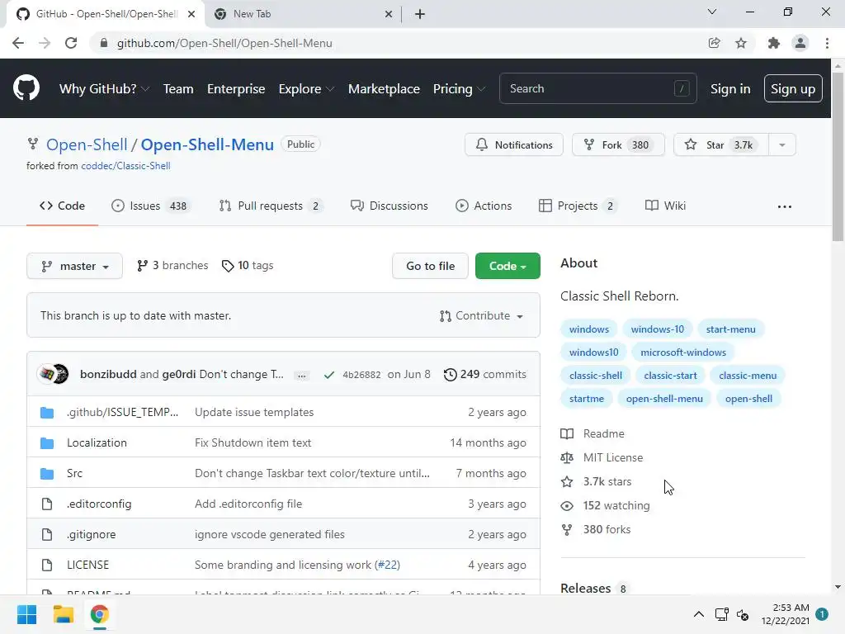
Task: Open the tab search chevron in Chrome
Action: tap(712, 12)
